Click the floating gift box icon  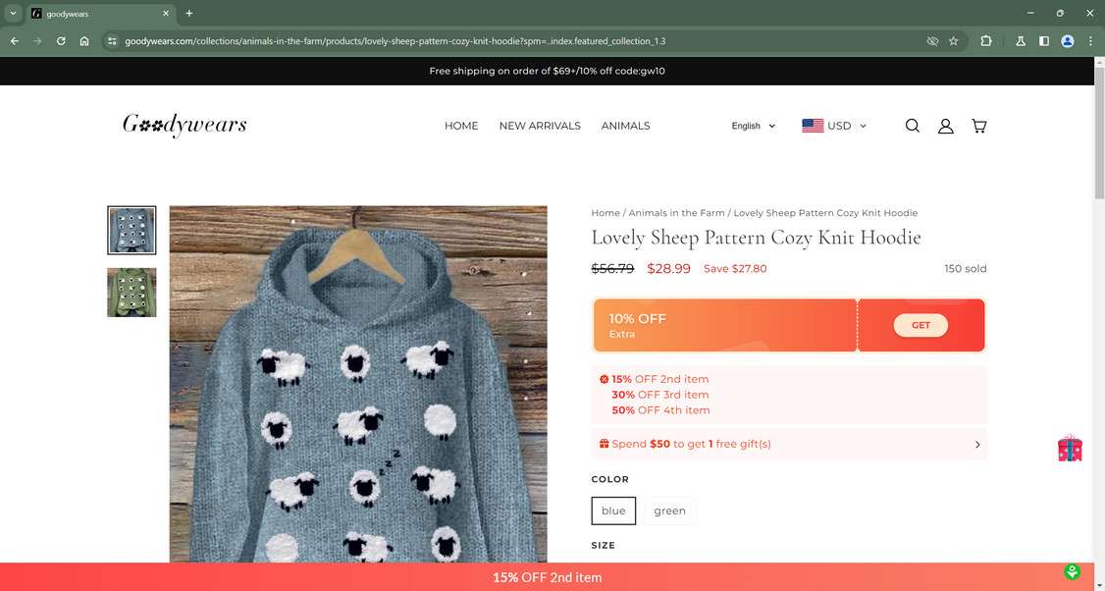click(1070, 449)
